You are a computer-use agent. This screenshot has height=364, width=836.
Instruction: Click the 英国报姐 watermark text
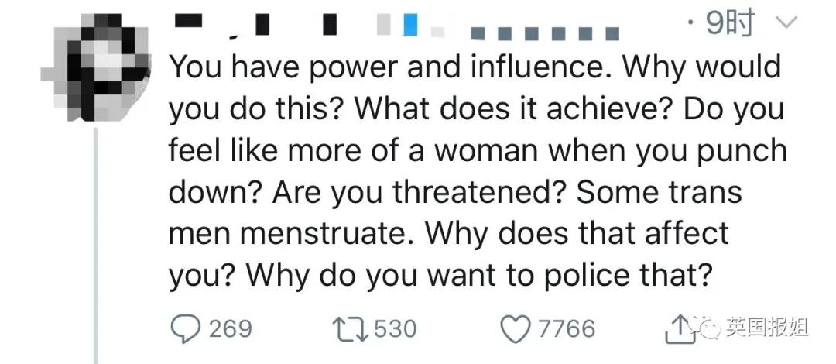tap(766, 328)
